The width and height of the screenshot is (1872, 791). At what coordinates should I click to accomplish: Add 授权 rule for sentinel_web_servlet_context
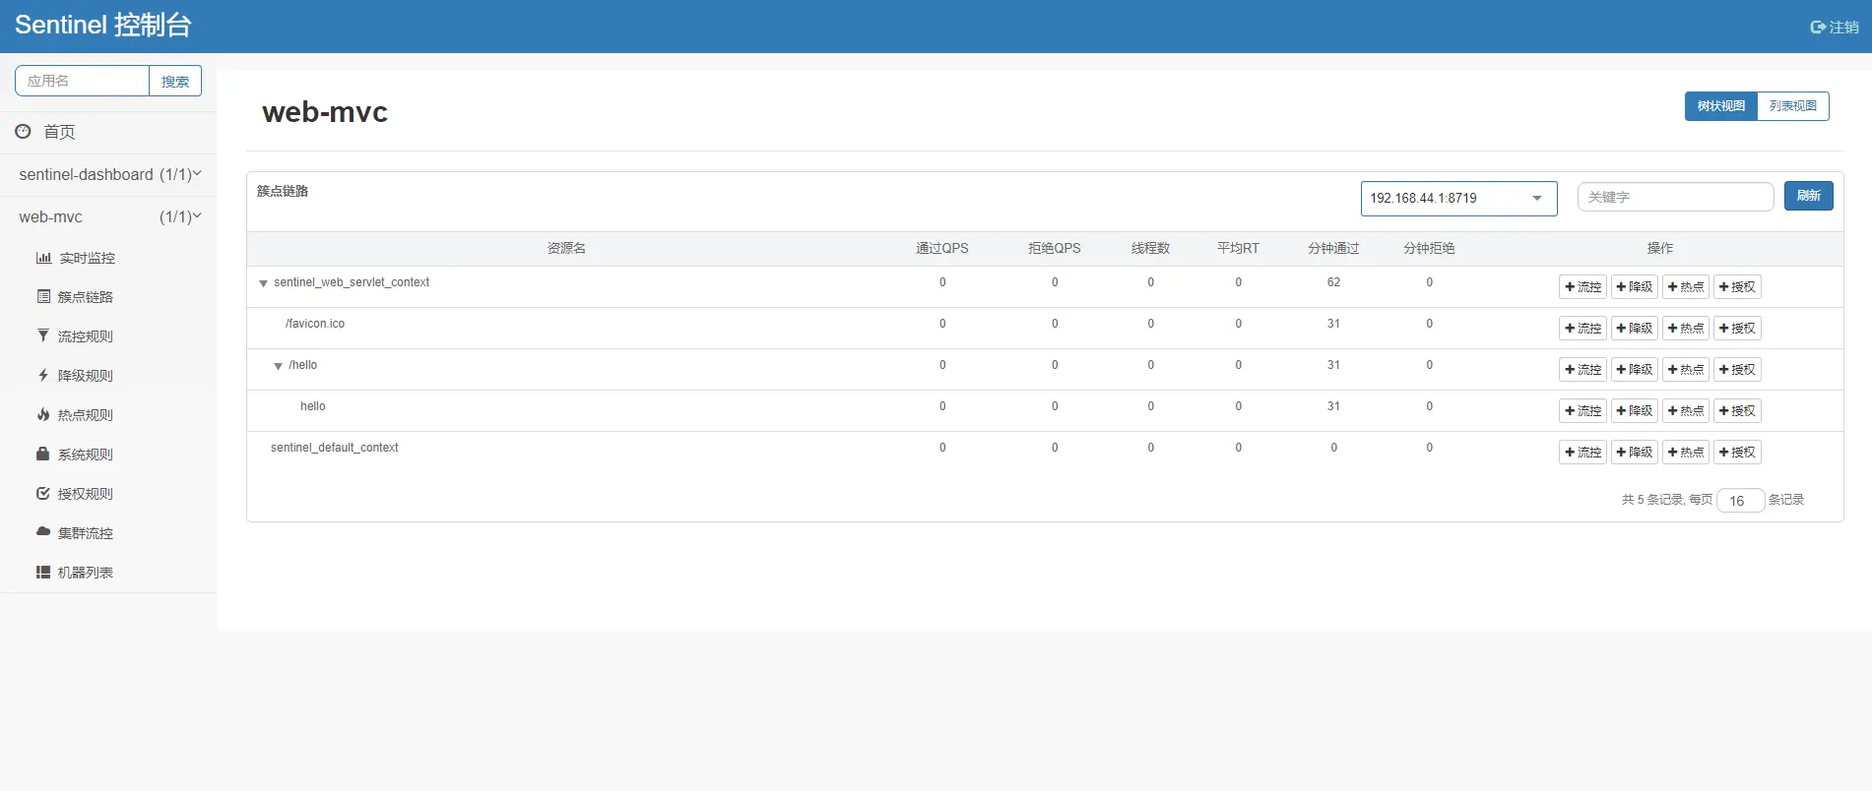1737,287
